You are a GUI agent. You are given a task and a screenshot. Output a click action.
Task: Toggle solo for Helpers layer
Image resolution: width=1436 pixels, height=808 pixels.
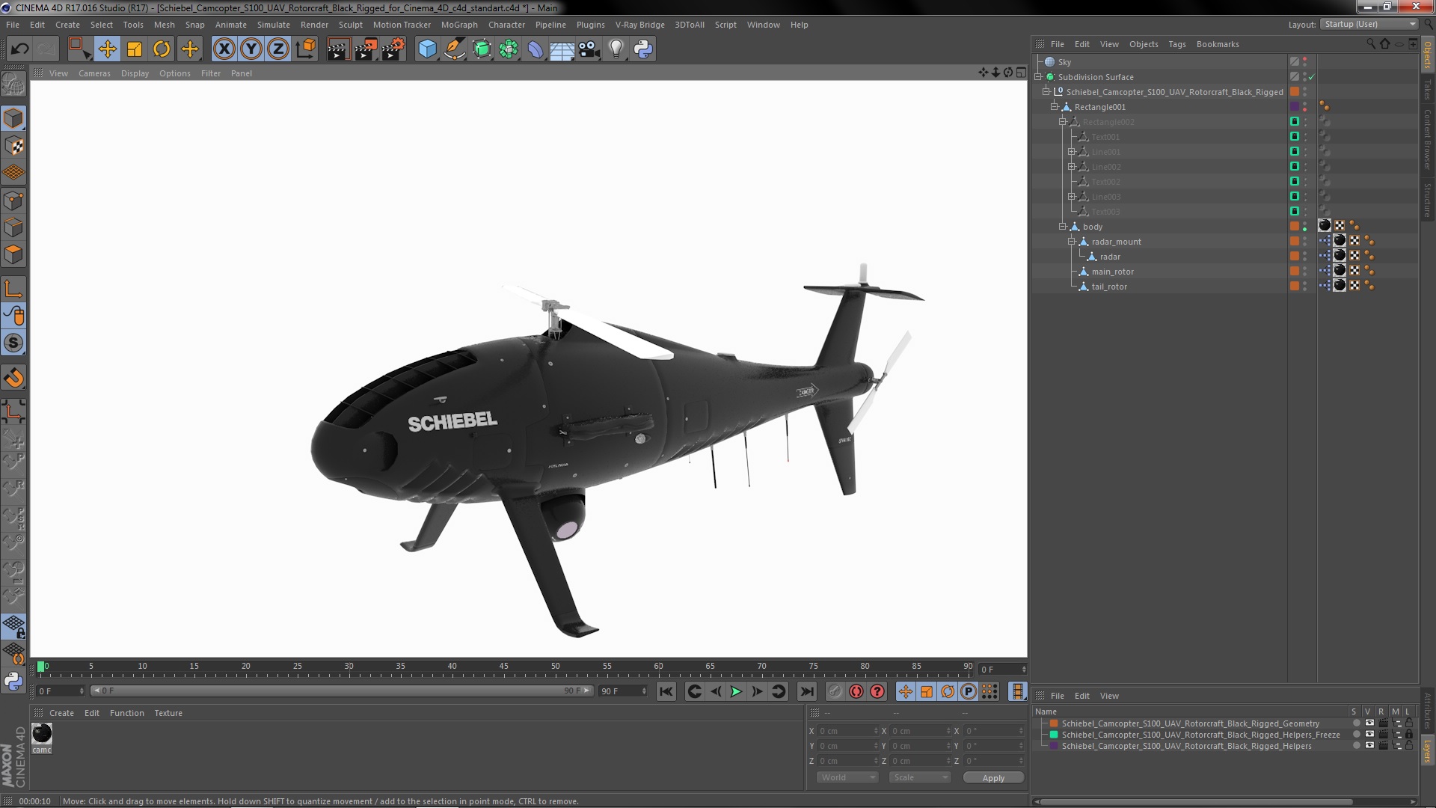[1356, 746]
